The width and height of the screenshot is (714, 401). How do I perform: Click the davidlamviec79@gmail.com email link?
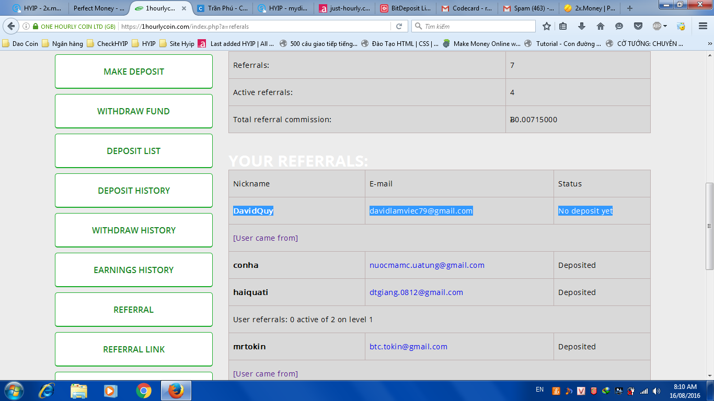pos(421,211)
